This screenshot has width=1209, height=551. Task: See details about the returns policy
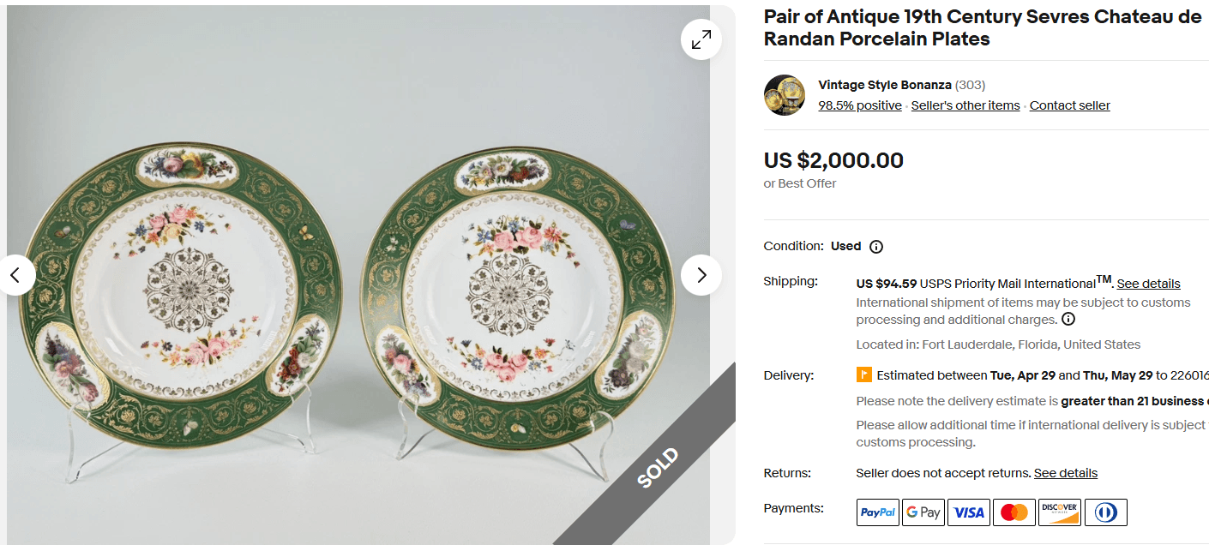[x=1065, y=472]
